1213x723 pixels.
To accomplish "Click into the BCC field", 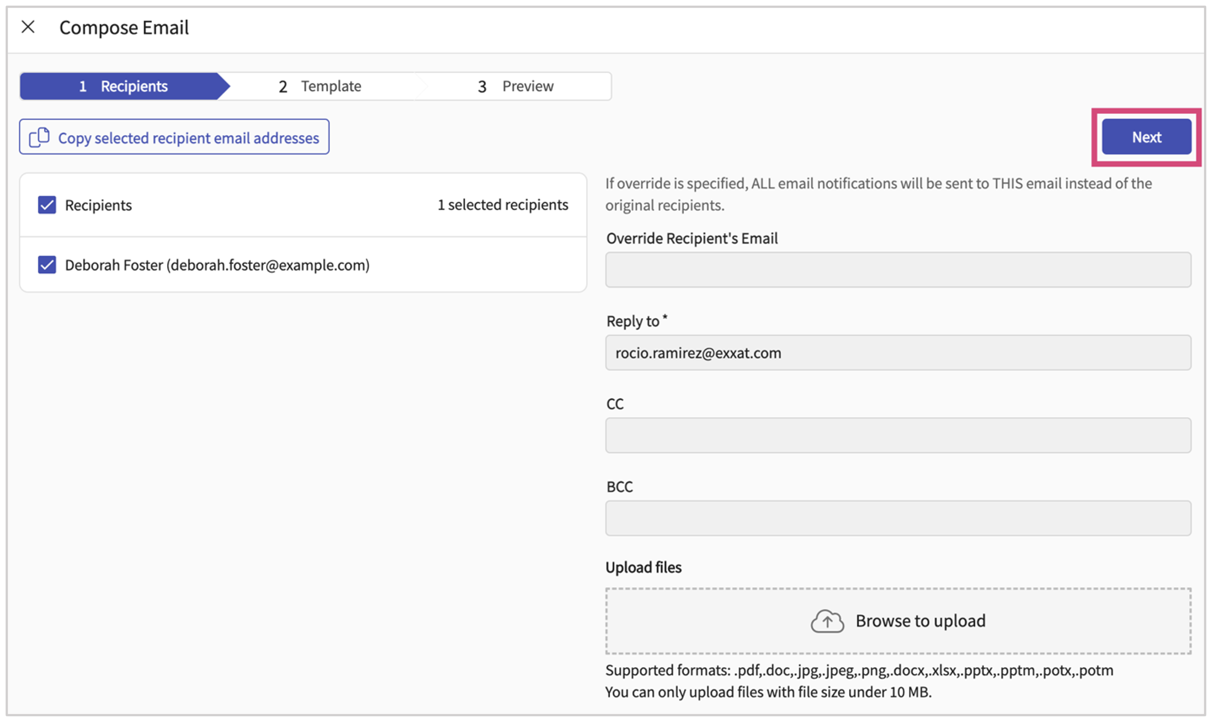I will coord(897,518).
